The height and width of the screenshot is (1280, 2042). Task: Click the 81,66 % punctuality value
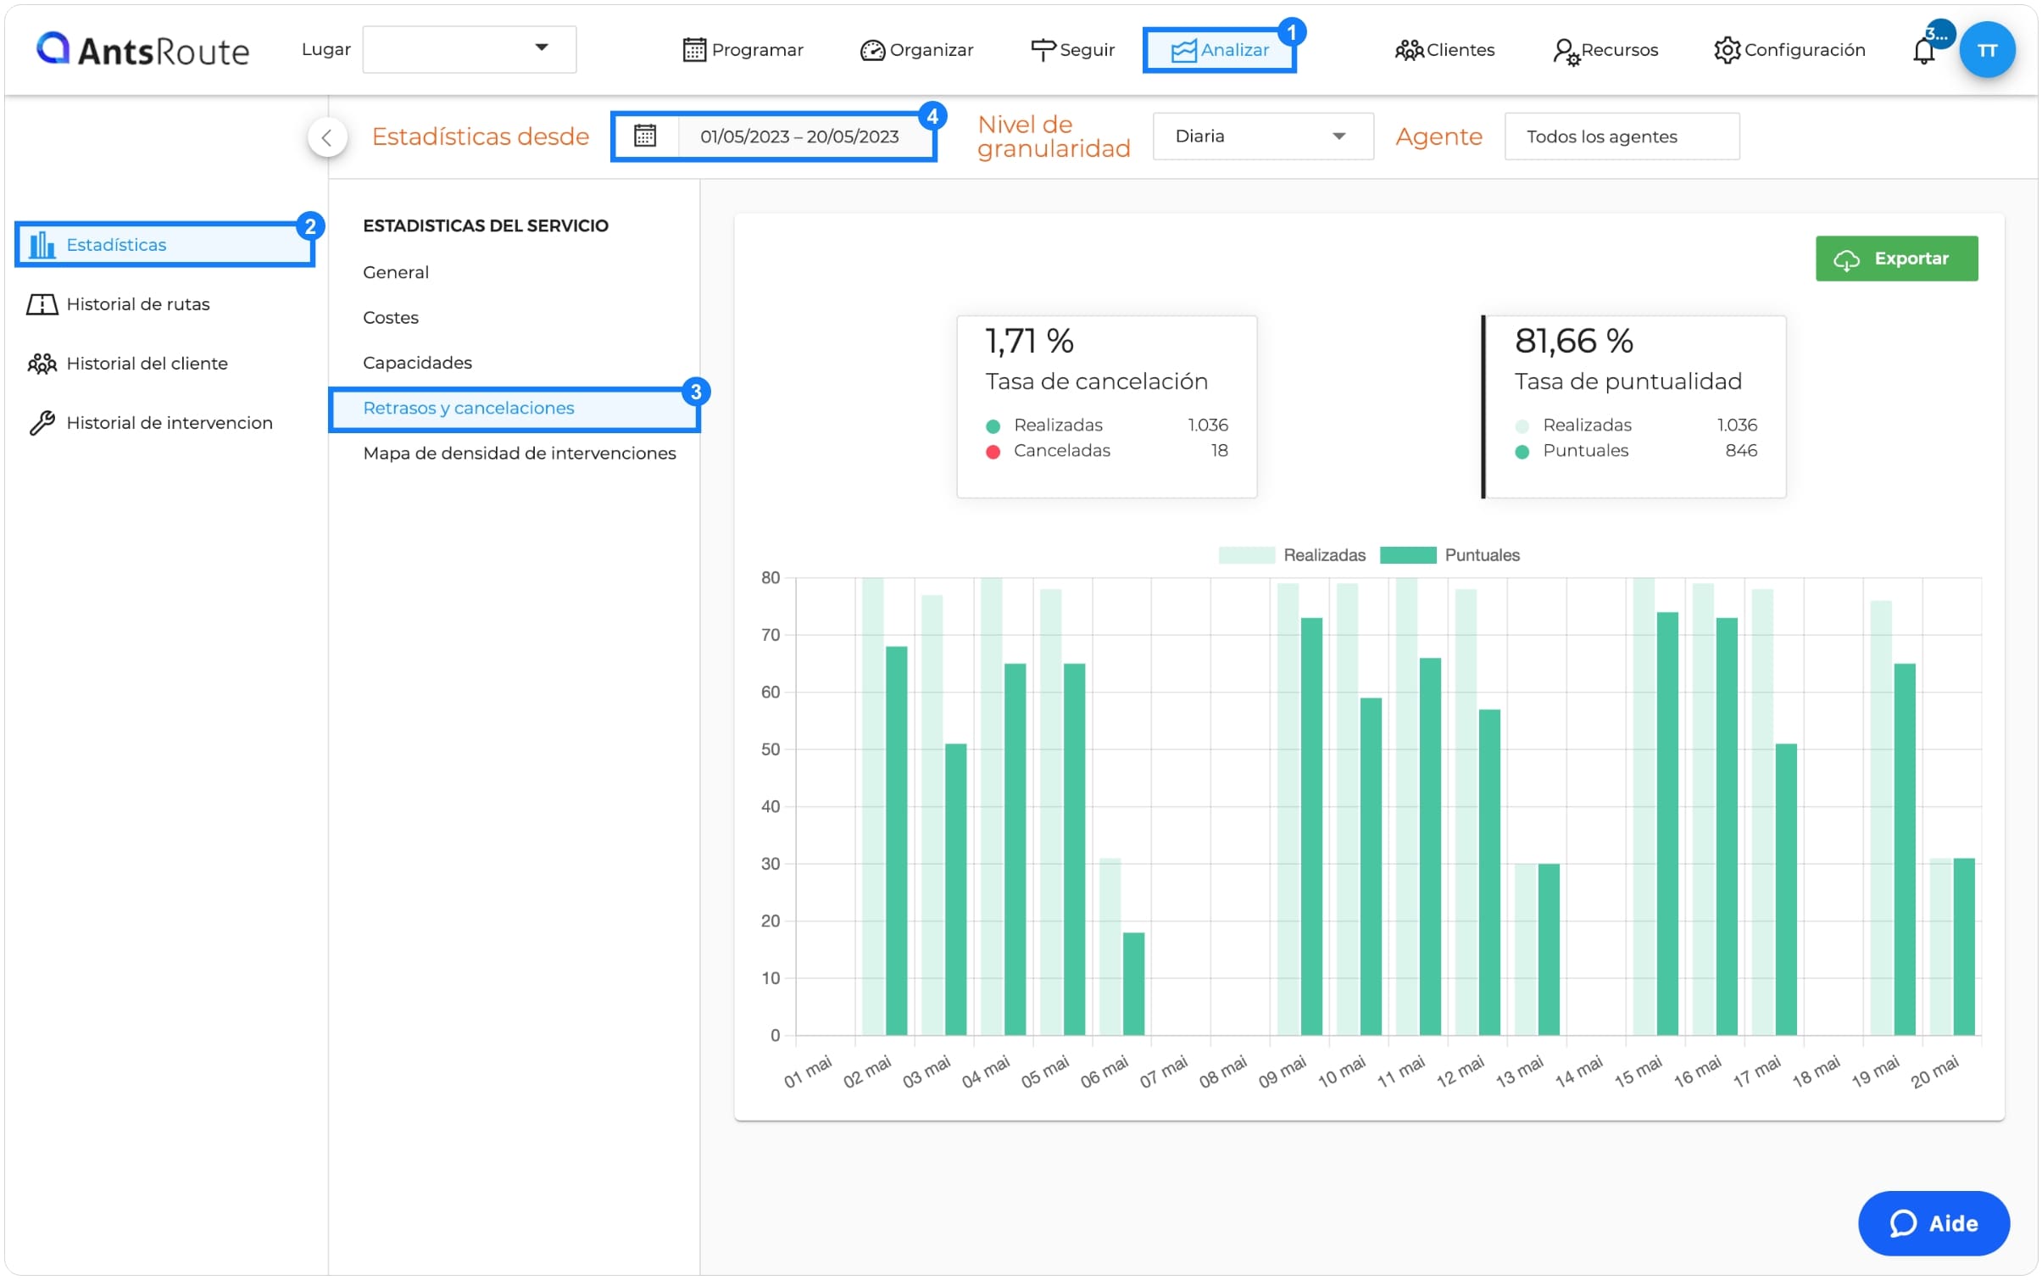click(x=1573, y=341)
